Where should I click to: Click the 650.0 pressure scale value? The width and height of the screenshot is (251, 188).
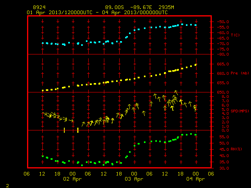click(223, 92)
